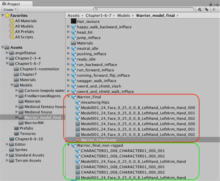
Task: Click the sword_and_shield_slash model icon
Action: tap(74, 86)
